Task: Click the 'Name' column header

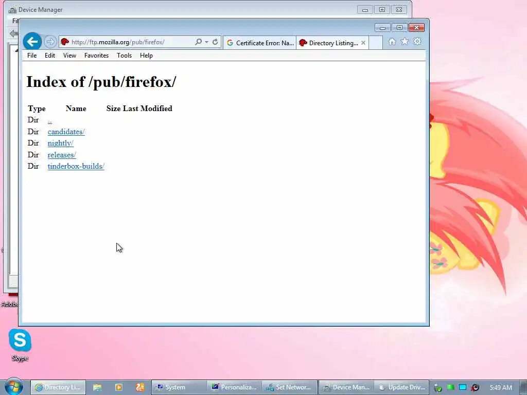Action: (76, 109)
